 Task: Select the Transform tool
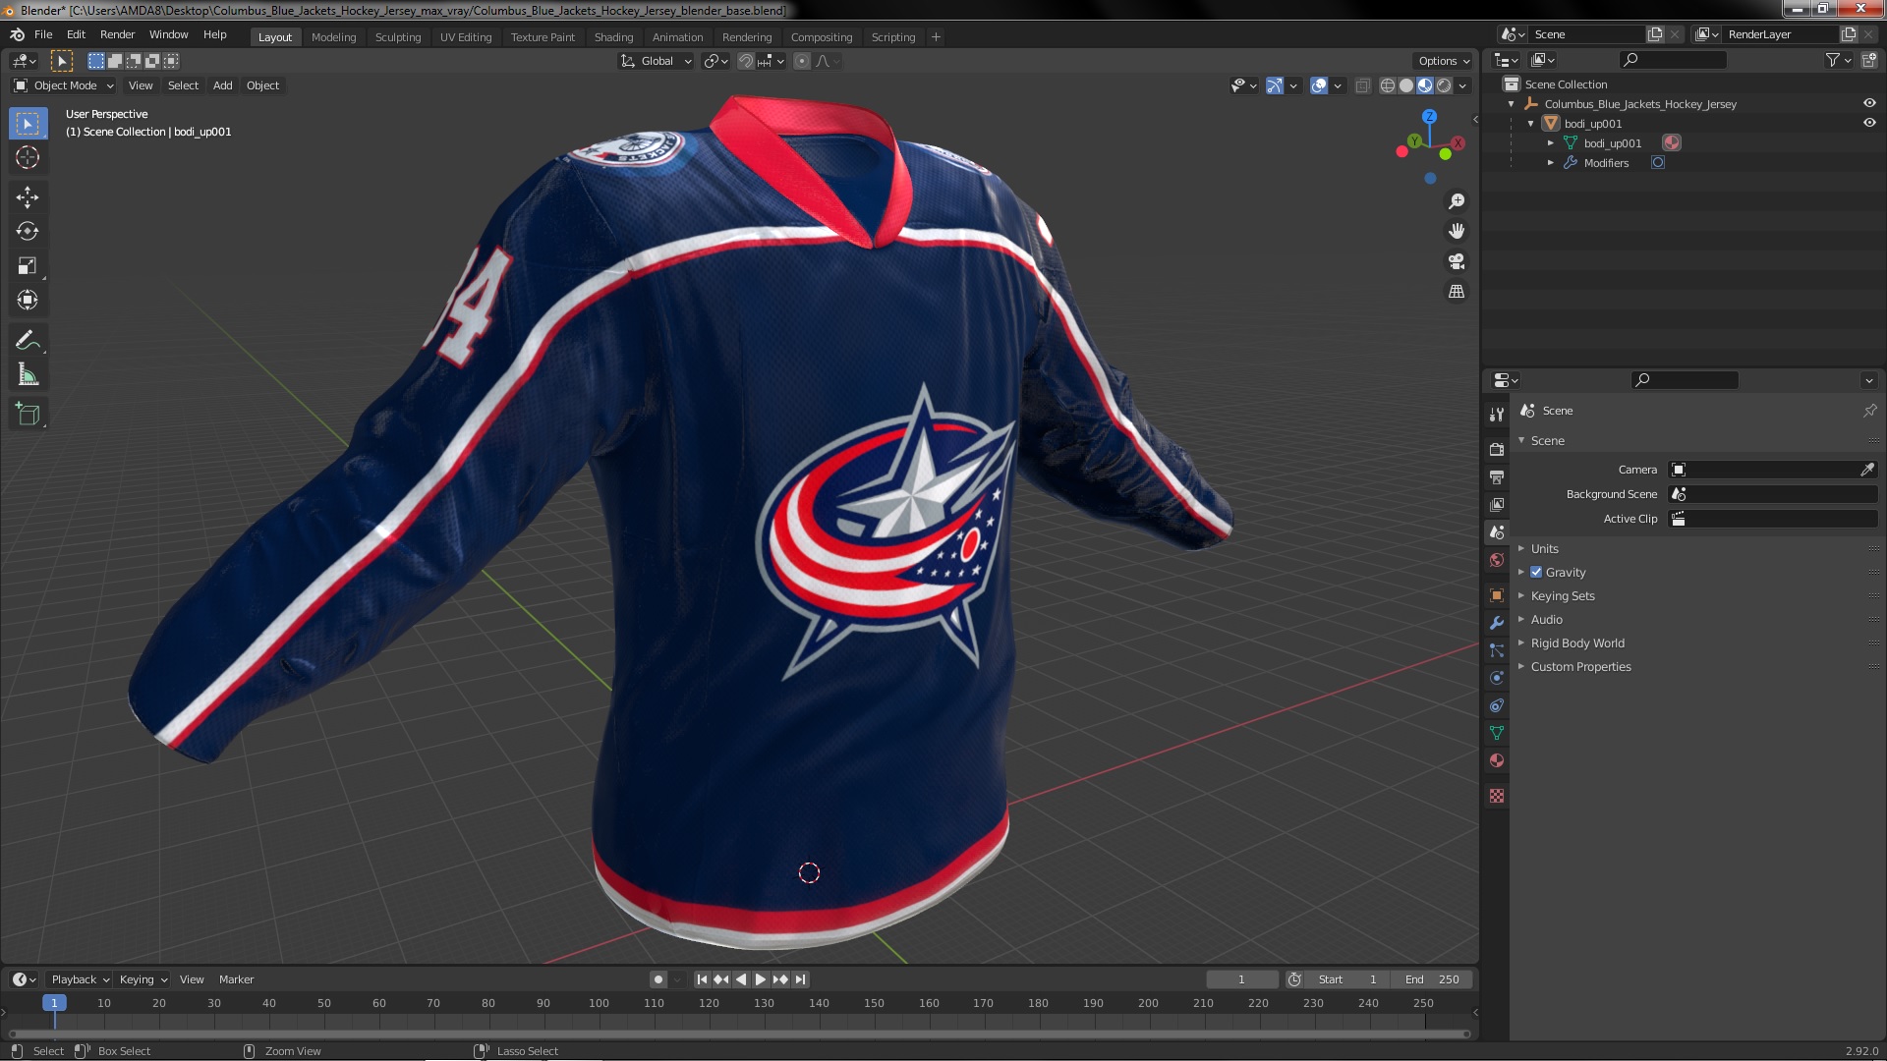[28, 301]
